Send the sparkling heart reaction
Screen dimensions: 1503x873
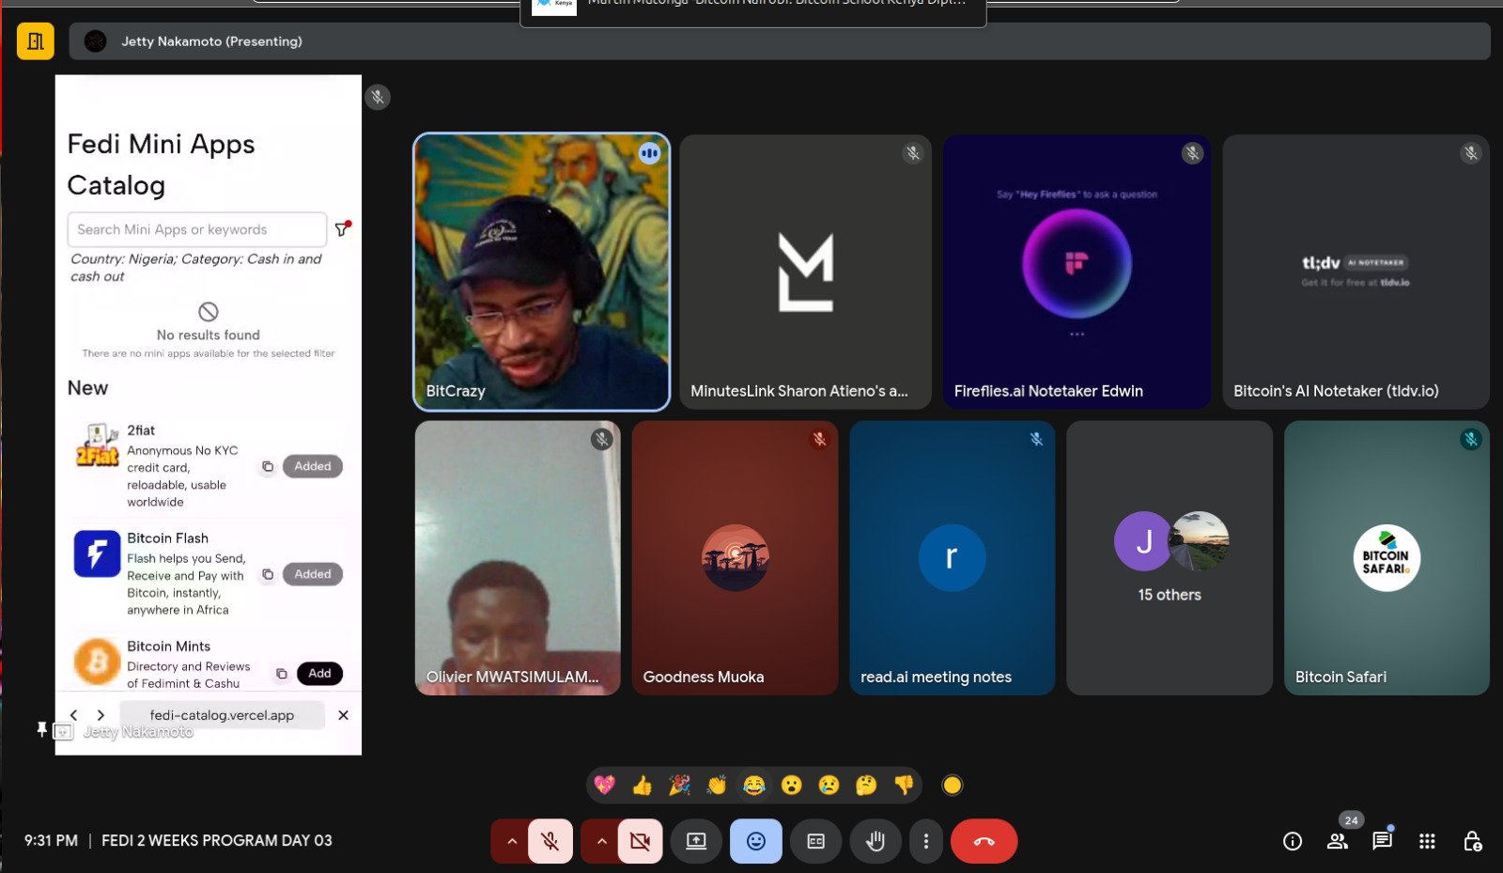tap(604, 785)
